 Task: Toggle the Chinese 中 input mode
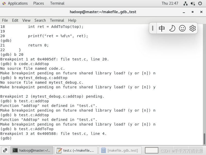pyautogui.click(x=162, y=28)
